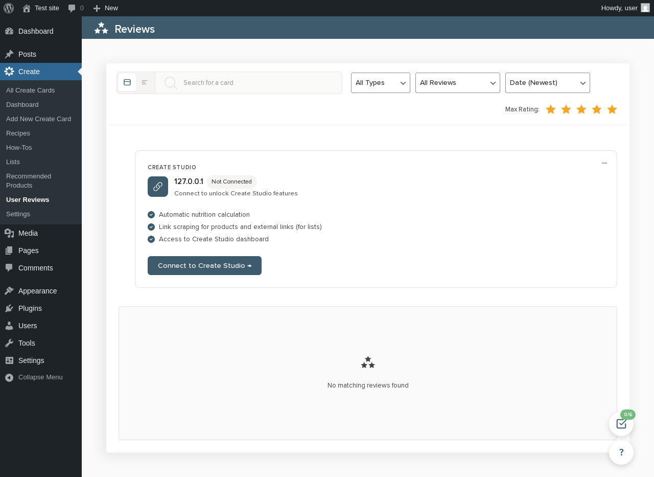
Task: Open Recipes in the Create submenu
Action: pyautogui.click(x=18, y=133)
